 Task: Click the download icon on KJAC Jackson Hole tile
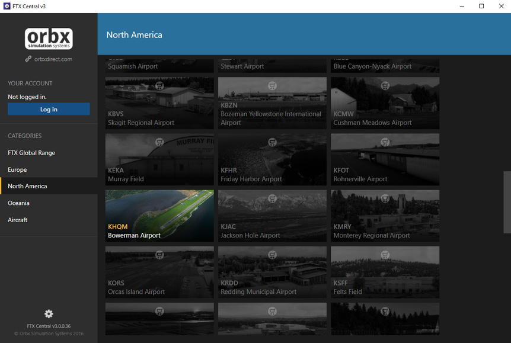[x=272, y=198]
